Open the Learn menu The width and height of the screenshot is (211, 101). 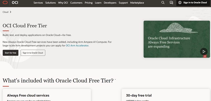tap(98, 3)
